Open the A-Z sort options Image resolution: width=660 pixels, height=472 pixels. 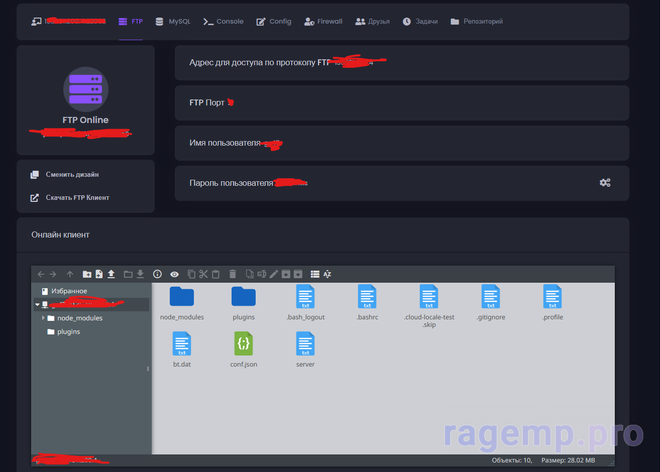tap(327, 274)
